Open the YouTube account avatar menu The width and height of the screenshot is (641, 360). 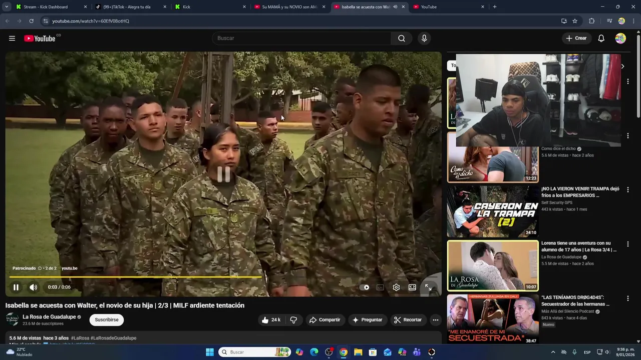coord(620,38)
